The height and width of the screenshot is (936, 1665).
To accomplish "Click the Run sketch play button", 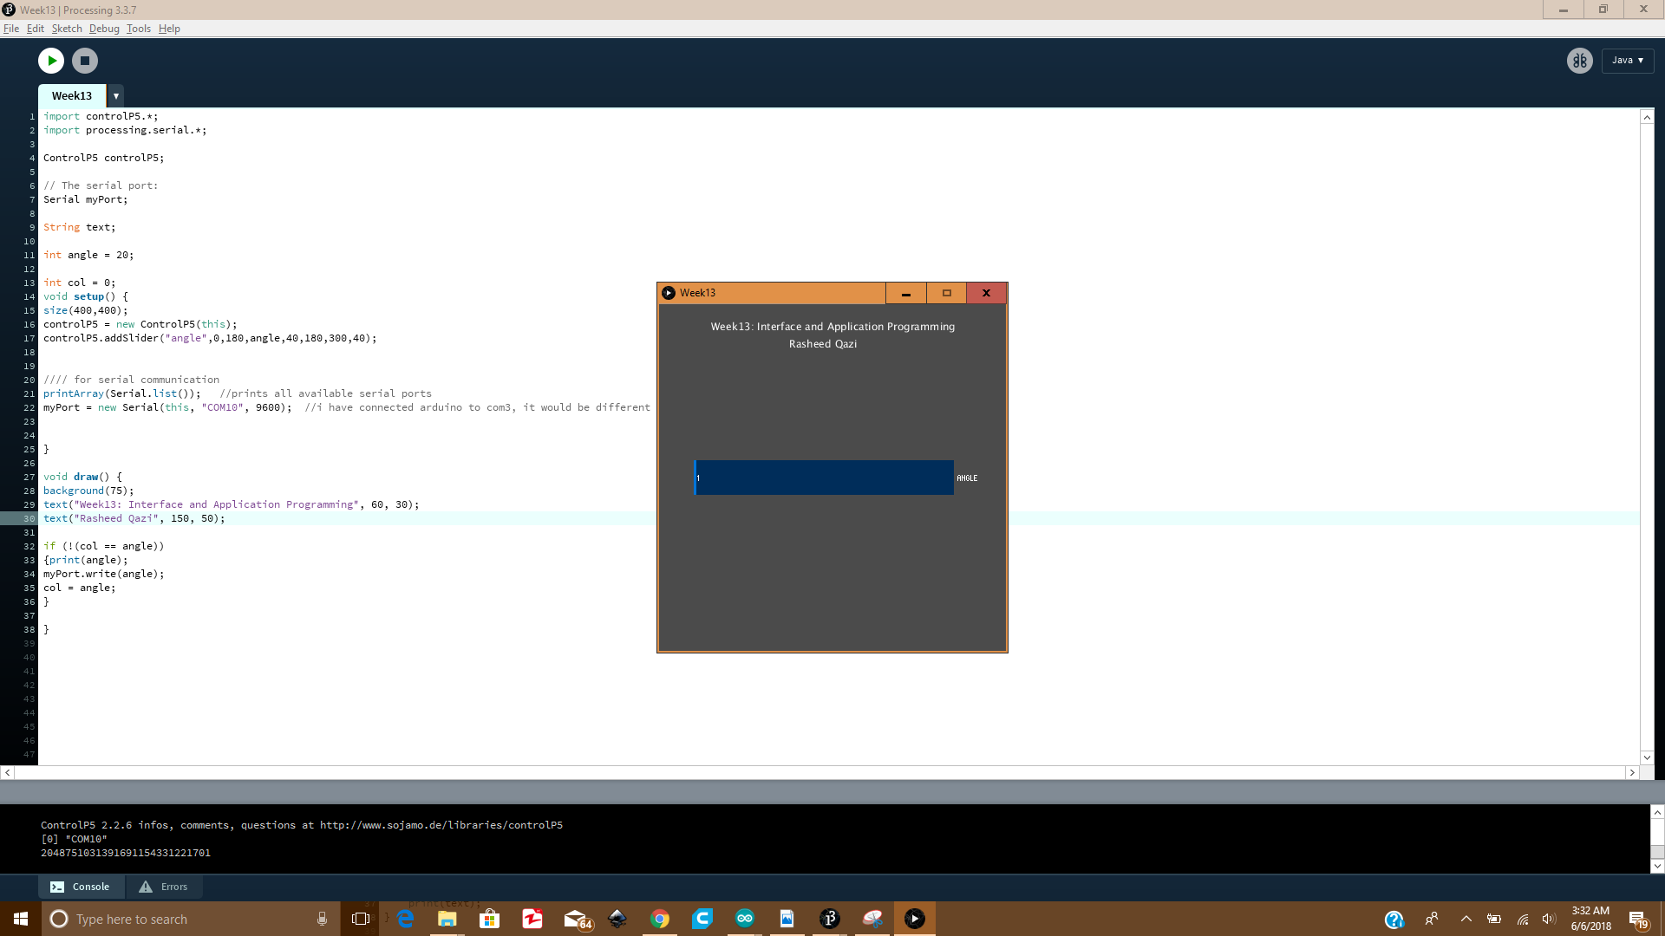I will (51, 61).
